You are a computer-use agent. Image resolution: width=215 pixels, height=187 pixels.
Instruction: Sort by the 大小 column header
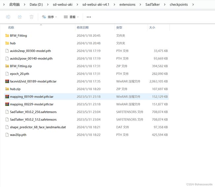point(152,27)
